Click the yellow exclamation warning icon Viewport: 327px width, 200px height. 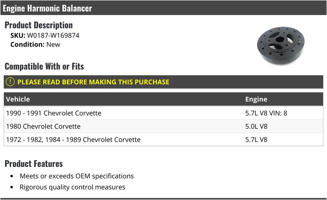click(10, 82)
